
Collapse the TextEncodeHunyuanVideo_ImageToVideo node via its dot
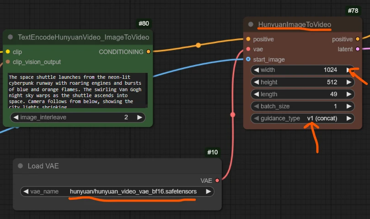pyautogui.click(x=11, y=37)
